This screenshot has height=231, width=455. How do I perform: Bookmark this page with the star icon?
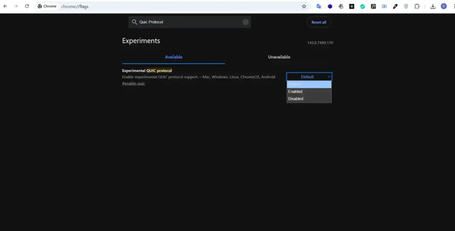tap(304, 6)
